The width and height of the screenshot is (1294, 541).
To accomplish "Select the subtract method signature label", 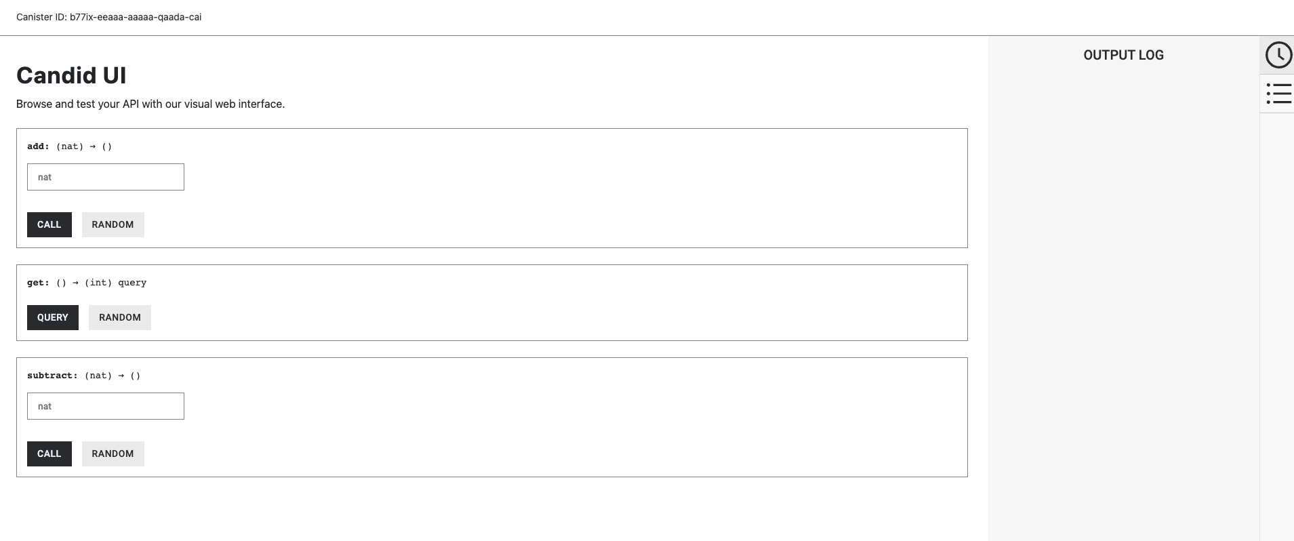I will [x=83, y=376].
